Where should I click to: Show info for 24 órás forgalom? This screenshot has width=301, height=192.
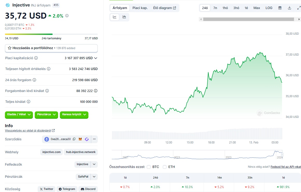[x=34, y=80]
